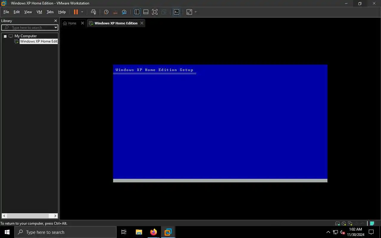Select Windows XP Home Edition library entry

click(x=38, y=41)
